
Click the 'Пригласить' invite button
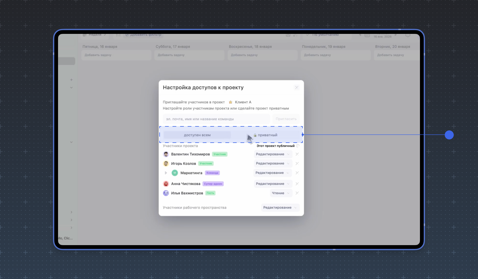coord(286,119)
